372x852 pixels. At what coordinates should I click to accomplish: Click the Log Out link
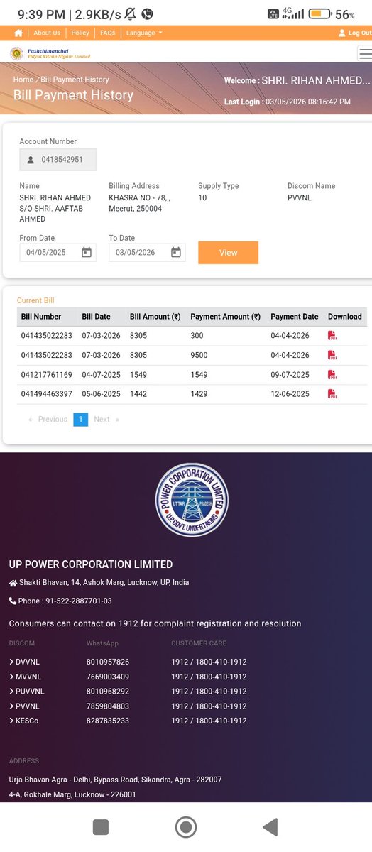(355, 33)
